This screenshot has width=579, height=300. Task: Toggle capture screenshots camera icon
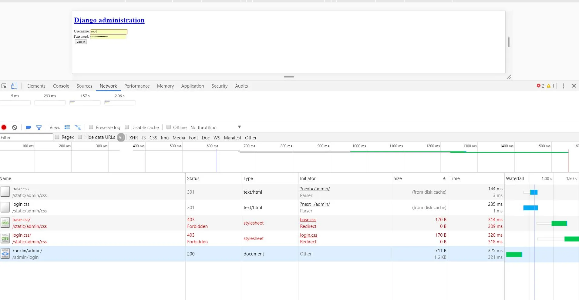pyautogui.click(x=29, y=127)
